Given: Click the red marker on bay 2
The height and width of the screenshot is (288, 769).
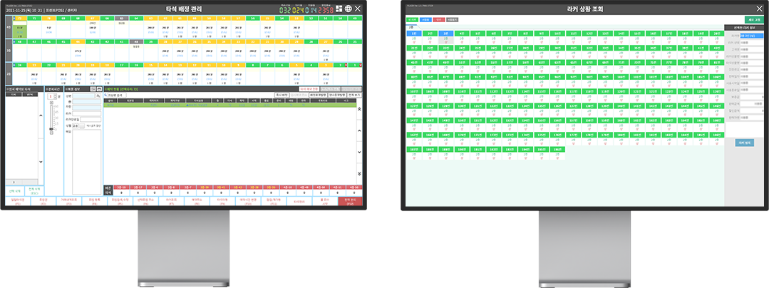Looking at the screenshot, I should (x=346, y=64).
